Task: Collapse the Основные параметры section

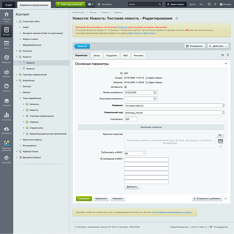Action: (x=226, y=64)
